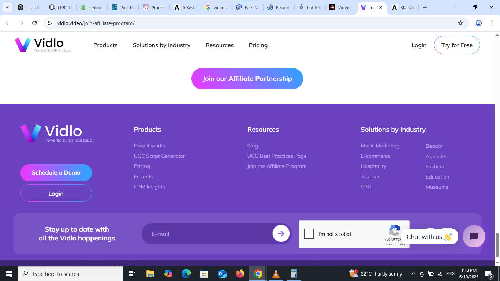Open Blog link
This screenshot has height=281, width=500.
pyautogui.click(x=253, y=146)
